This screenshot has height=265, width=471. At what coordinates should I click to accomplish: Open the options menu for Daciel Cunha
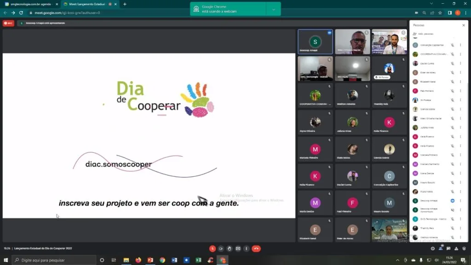[460, 63]
